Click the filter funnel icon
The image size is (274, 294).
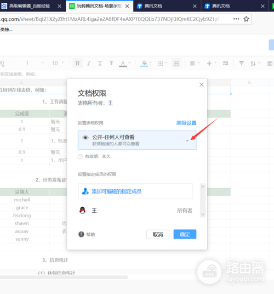(242, 64)
